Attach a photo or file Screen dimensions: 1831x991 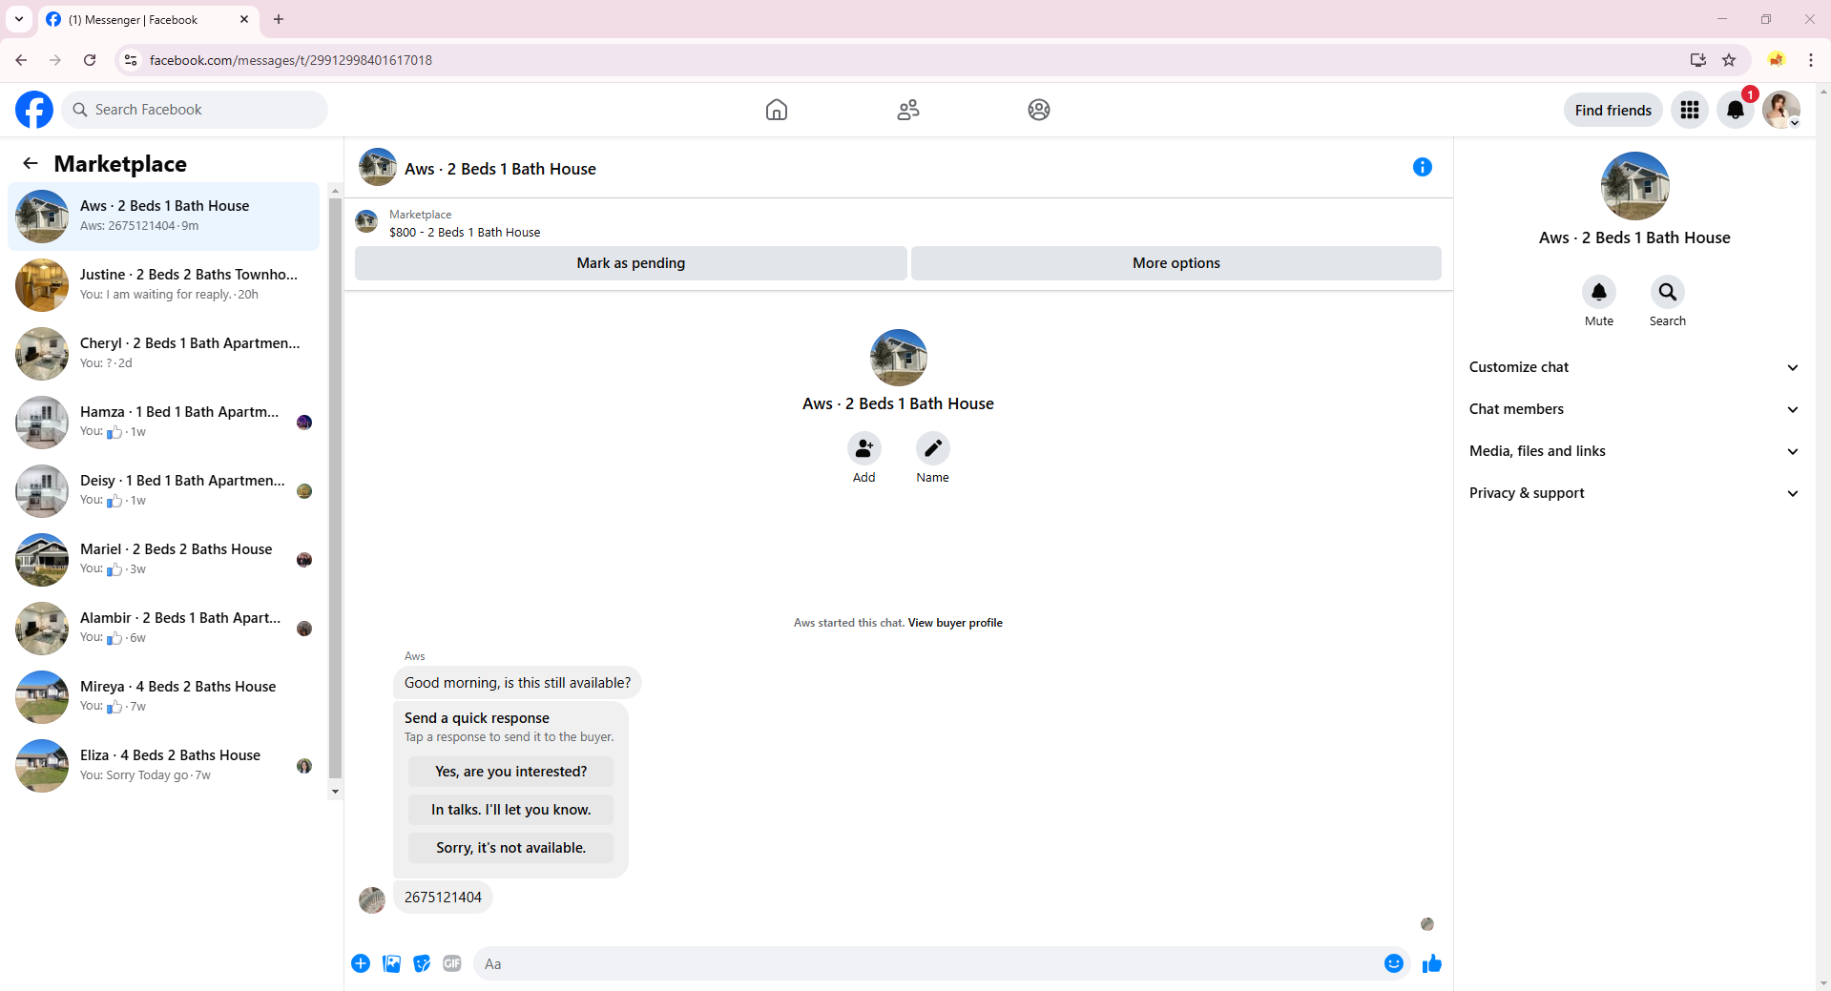(391, 963)
